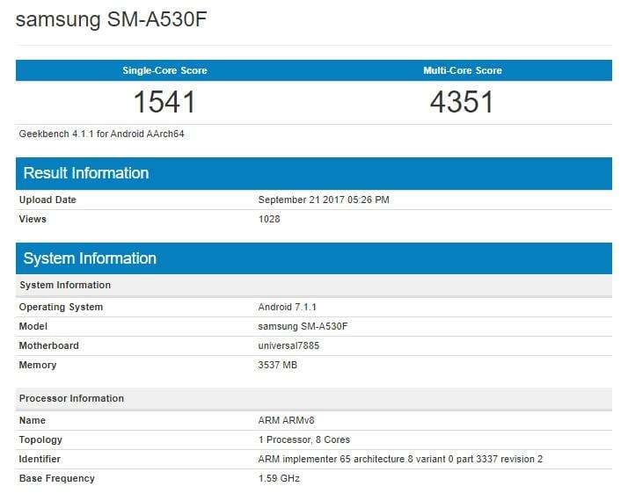628x501 pixels.
Task: Click the Memory value 3537 MB
Action: coord(278,366)
